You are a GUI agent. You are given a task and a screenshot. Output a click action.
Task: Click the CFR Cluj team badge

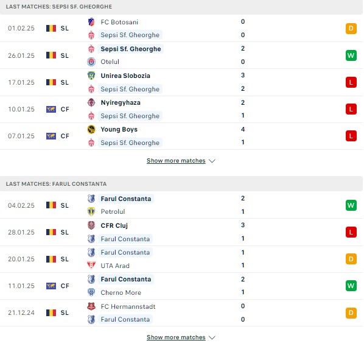coord(91,225)
